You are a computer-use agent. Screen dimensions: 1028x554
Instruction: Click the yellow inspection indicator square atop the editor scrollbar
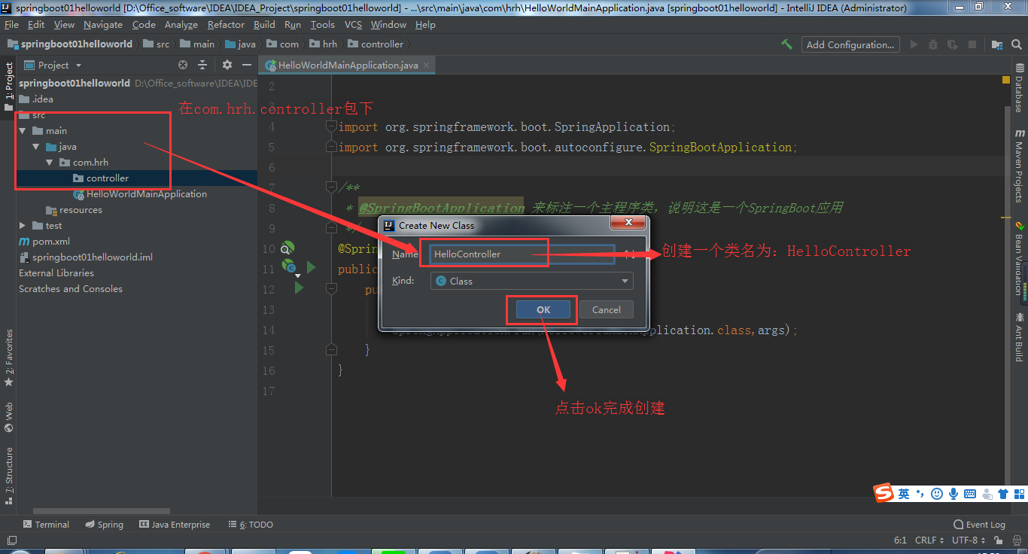pos(1006,79)
